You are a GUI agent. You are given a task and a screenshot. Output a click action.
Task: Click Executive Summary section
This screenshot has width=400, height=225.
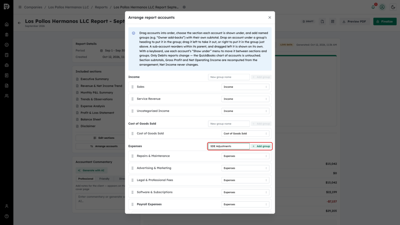click(x=95, y=79)
